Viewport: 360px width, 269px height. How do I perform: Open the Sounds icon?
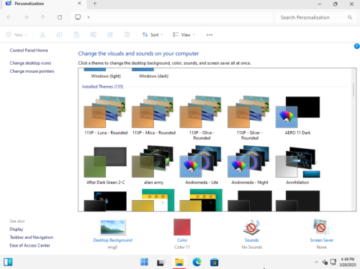(251, 227)
